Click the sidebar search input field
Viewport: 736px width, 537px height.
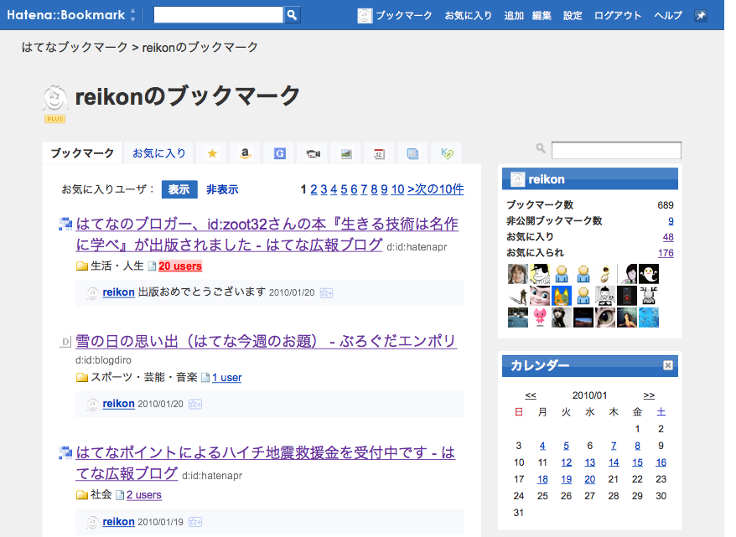click(616, 151)
